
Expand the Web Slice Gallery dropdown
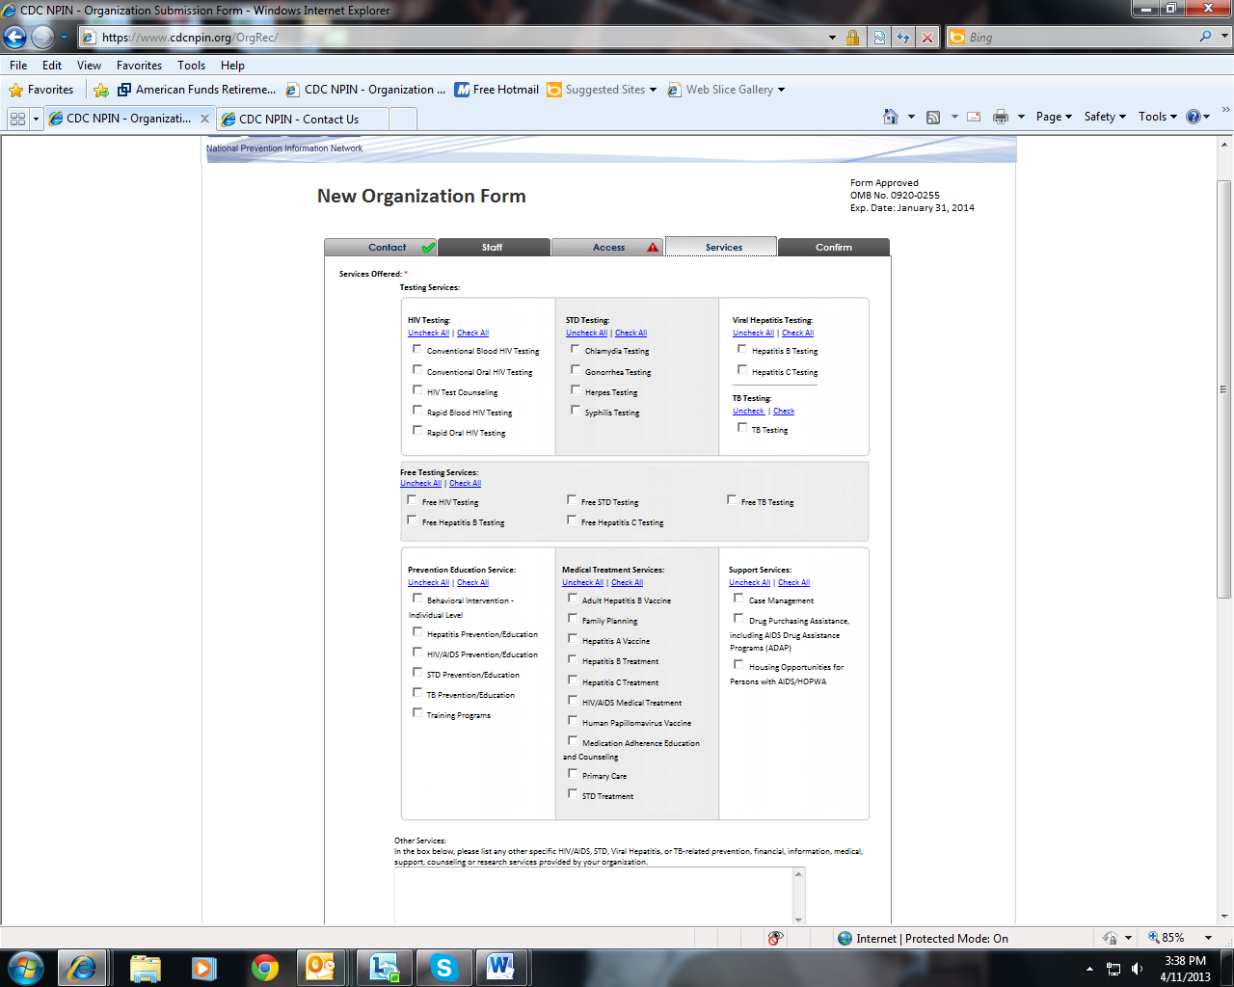coord(781,90)
